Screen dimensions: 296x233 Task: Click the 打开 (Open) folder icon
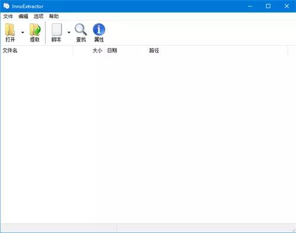10,30
